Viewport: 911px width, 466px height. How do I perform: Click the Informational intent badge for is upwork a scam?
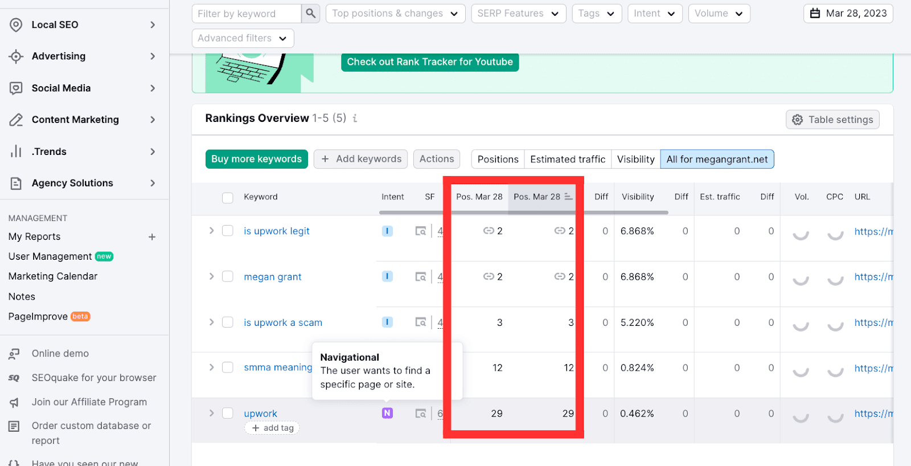(387, 322)
